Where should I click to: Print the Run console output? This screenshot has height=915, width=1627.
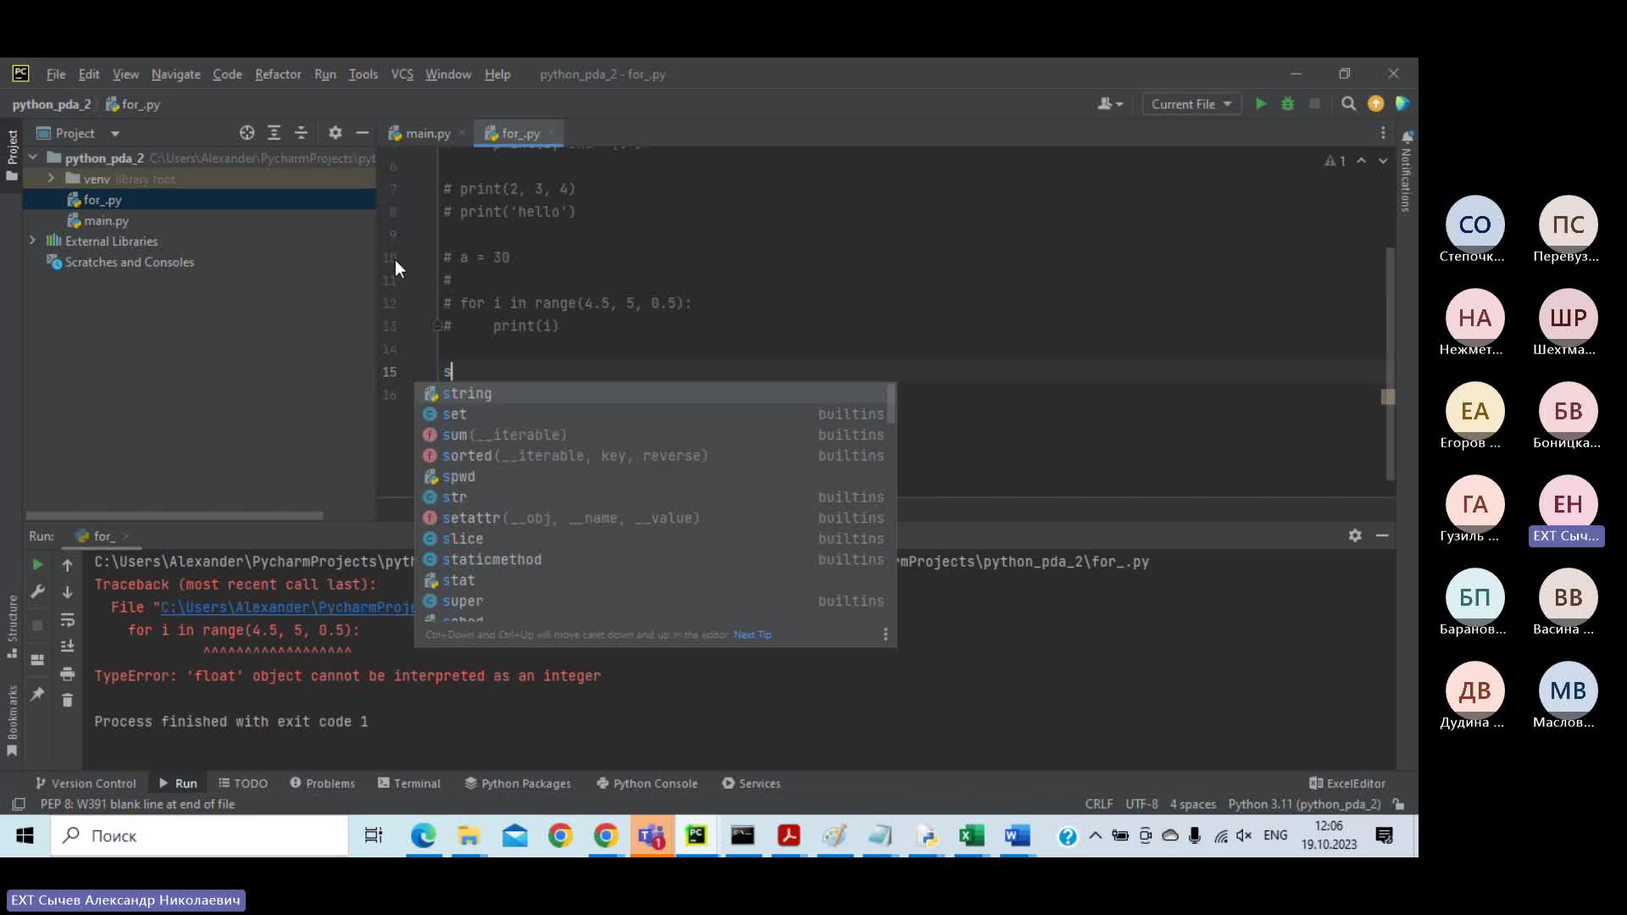tap(68, 674)
